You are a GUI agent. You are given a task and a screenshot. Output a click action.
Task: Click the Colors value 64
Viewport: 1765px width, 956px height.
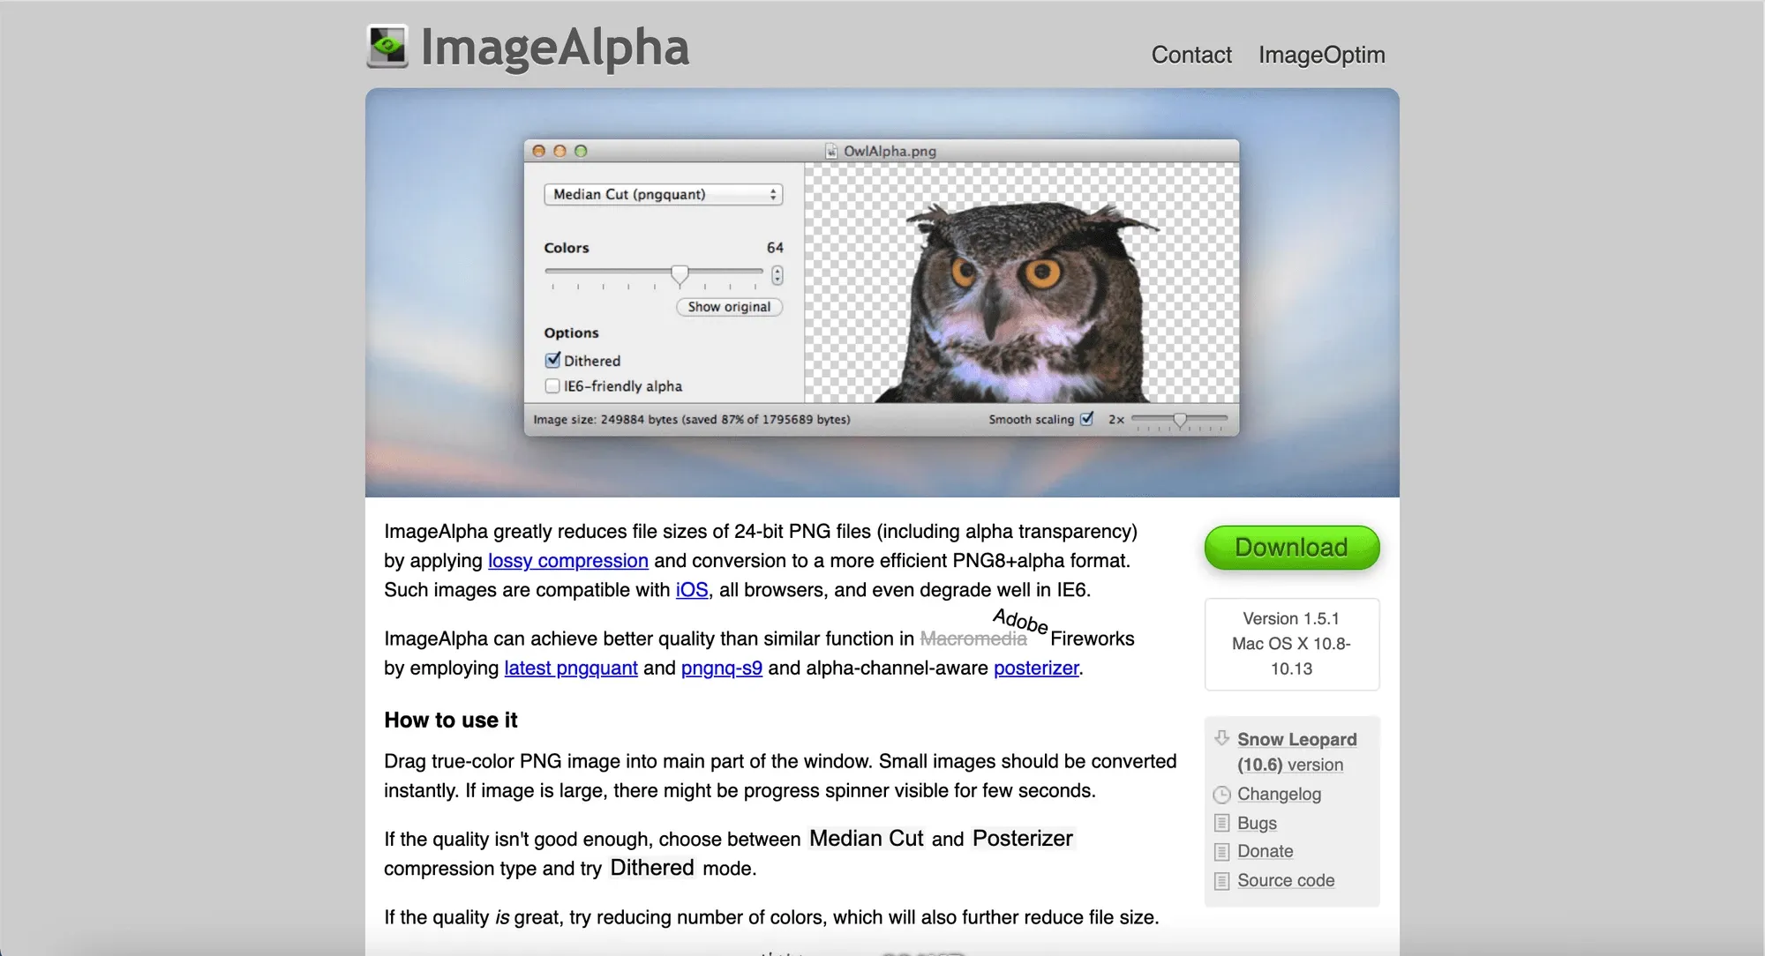775,248
